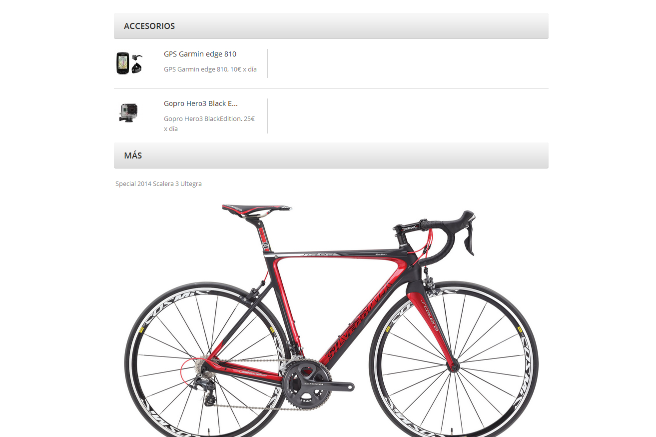Viewport: 656px width, 437px height.
Task: Click the GoPro camera thumbnail image
Action: click(x=128, y=112)
